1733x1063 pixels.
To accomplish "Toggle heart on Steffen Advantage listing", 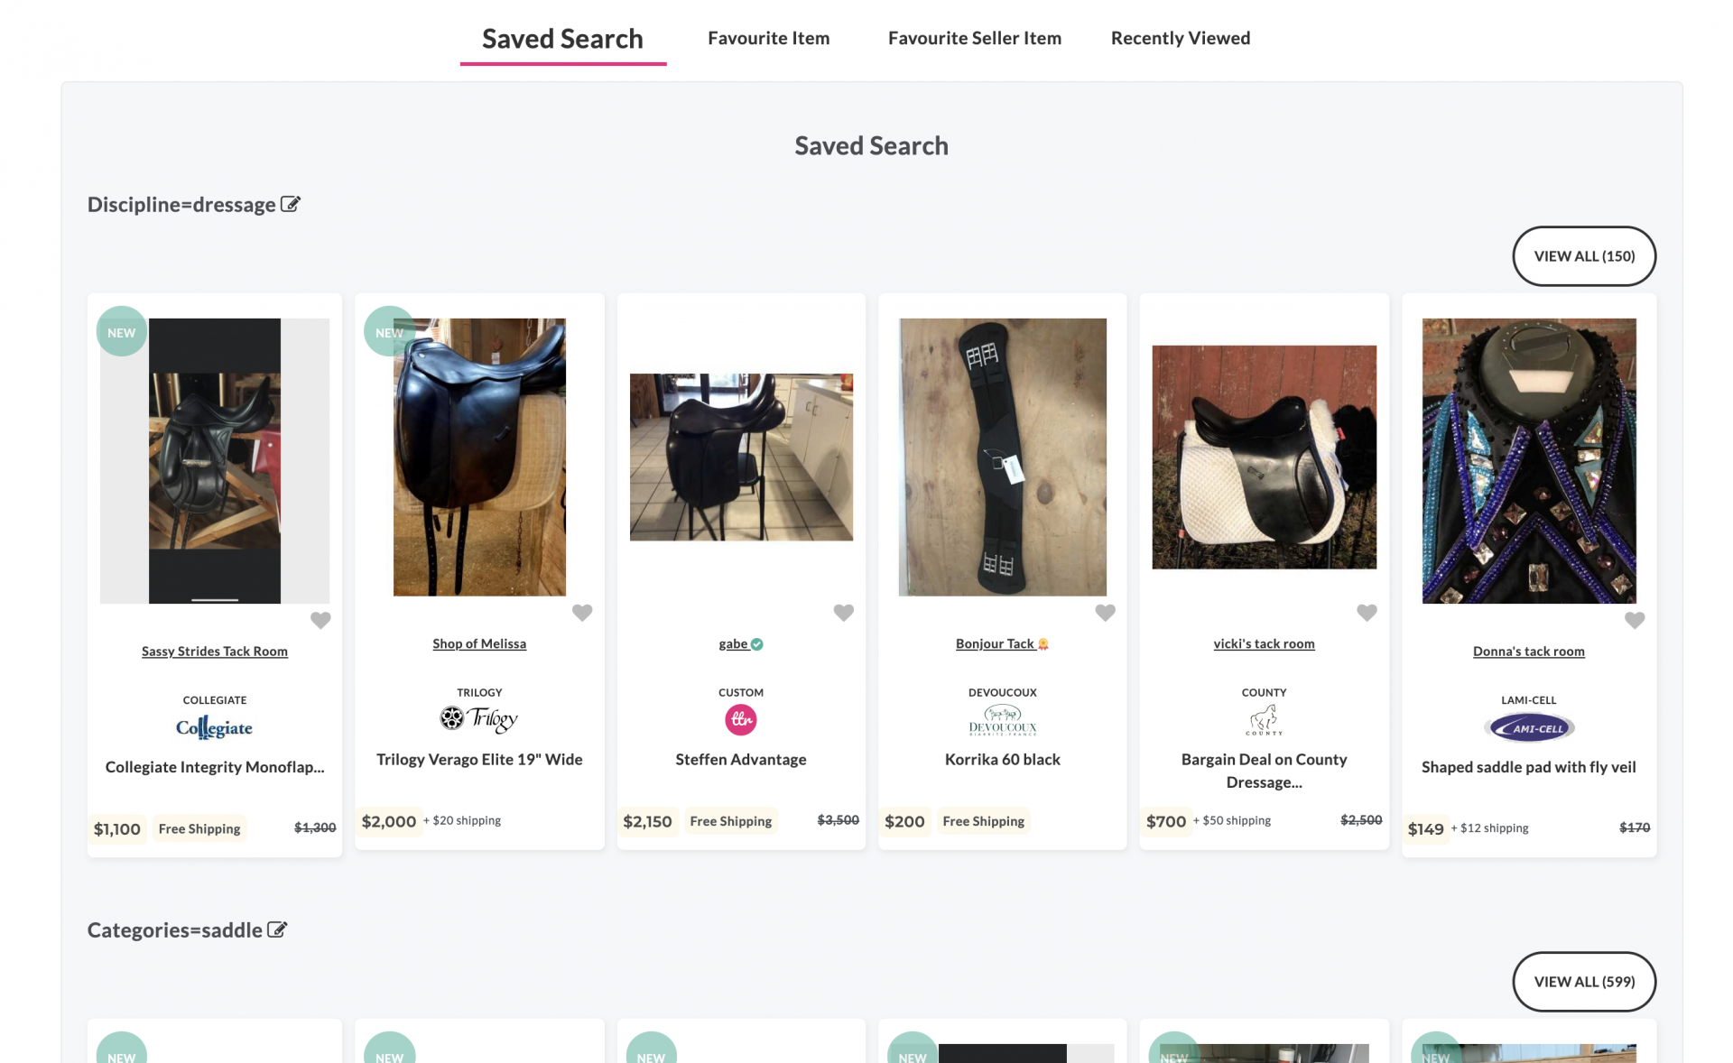I will [843, 613].
